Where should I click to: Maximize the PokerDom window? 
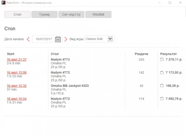pyautogui.click(x=170, y=3)
